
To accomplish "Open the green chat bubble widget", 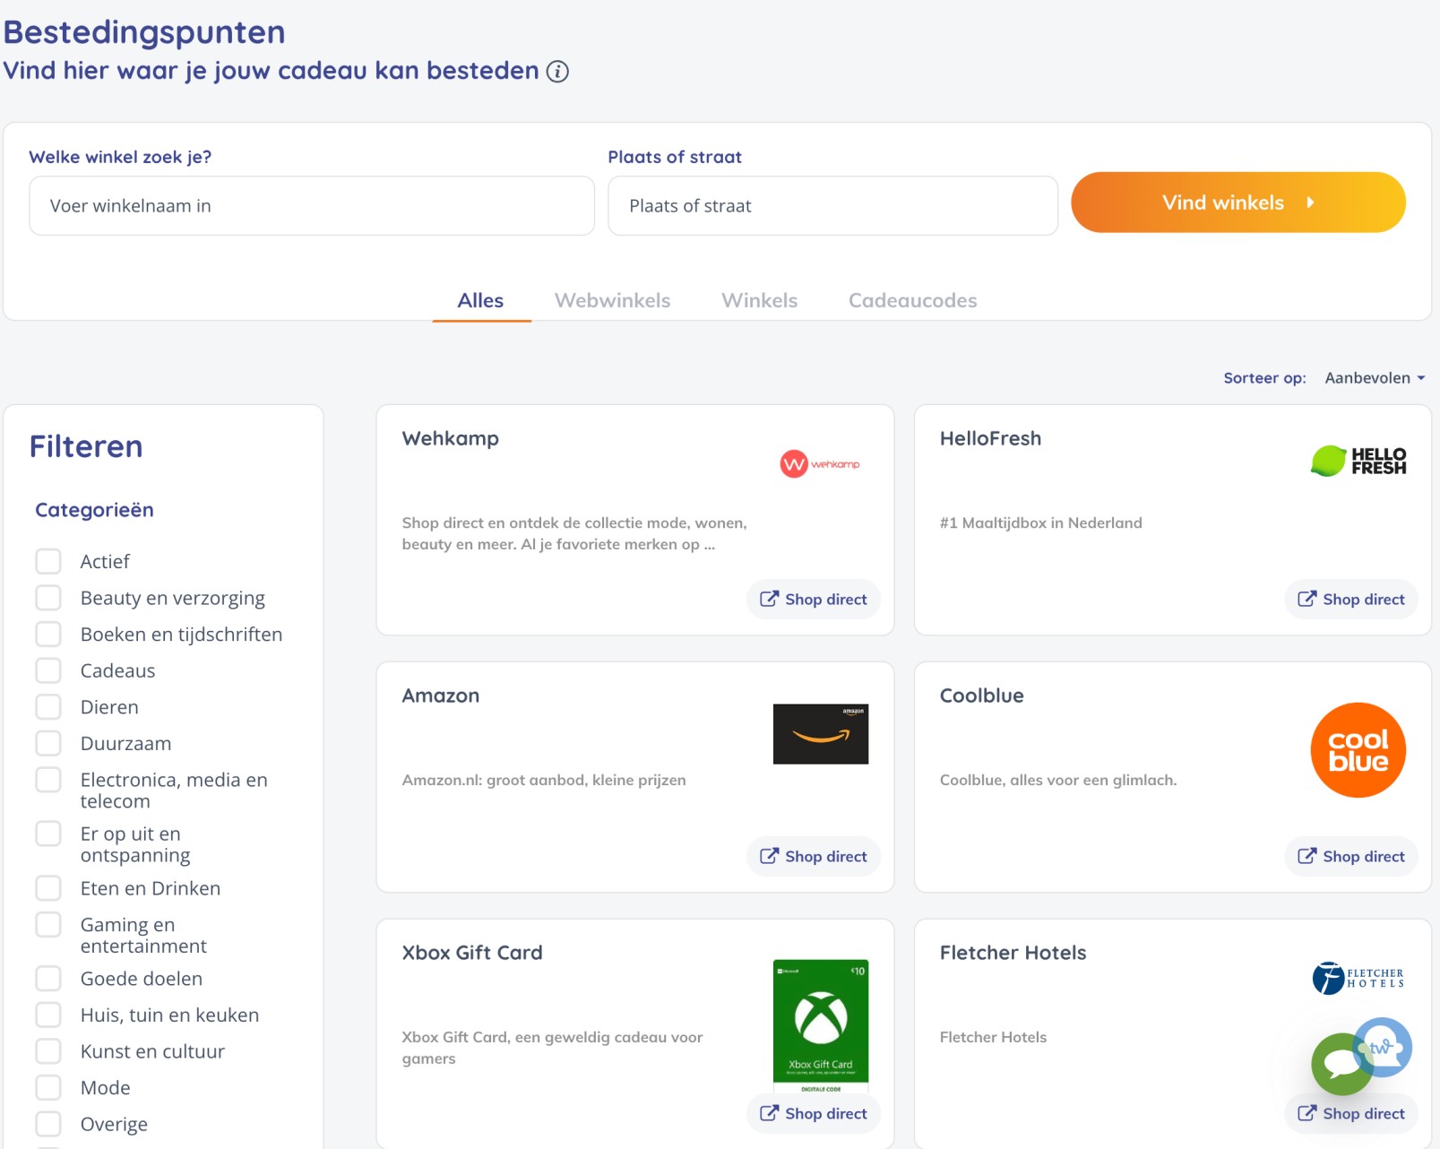I will pos(1341,1064).
